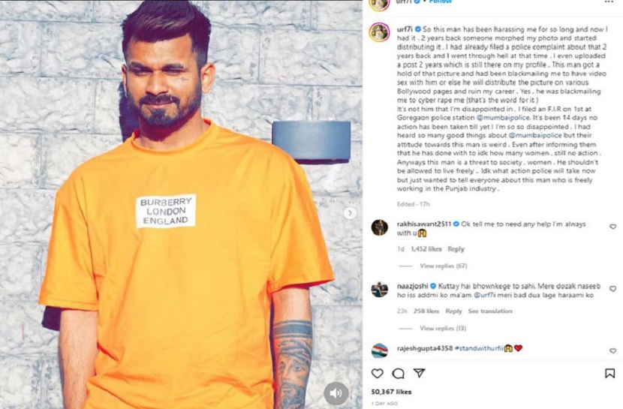Share the post with the paper plane icon
Screen dimensions: 623x409
coord(419,373)
